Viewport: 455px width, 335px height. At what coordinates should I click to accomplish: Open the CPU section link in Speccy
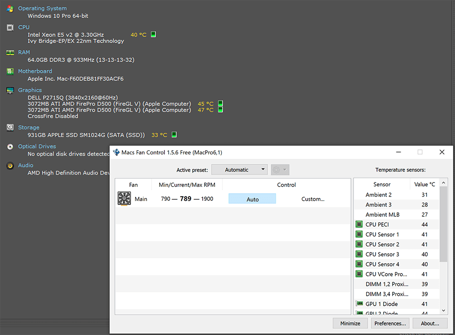click(24, 27)
